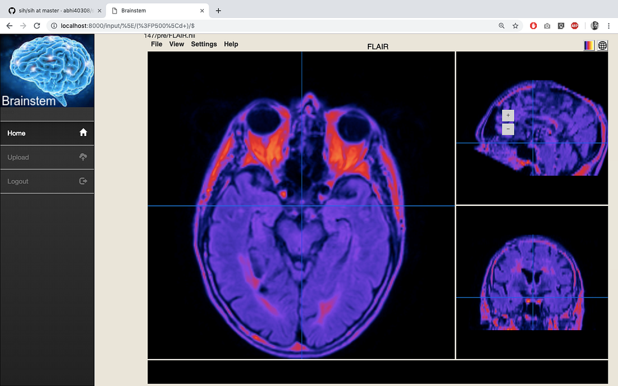Viewport: 618px width, 386px height.
Task: Select the Upload arrow icon
Action: pos(83,157)
